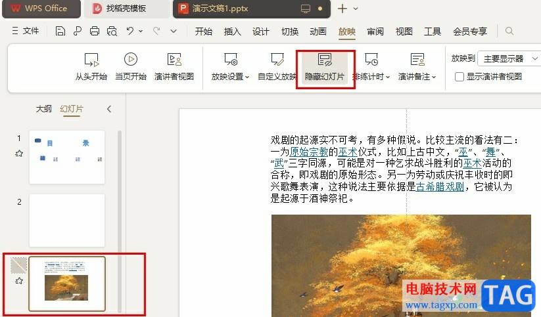This screenshot has width=541, height=317.
Task: Switch to the 工具 ribbon tab
Action: (433, 32)
